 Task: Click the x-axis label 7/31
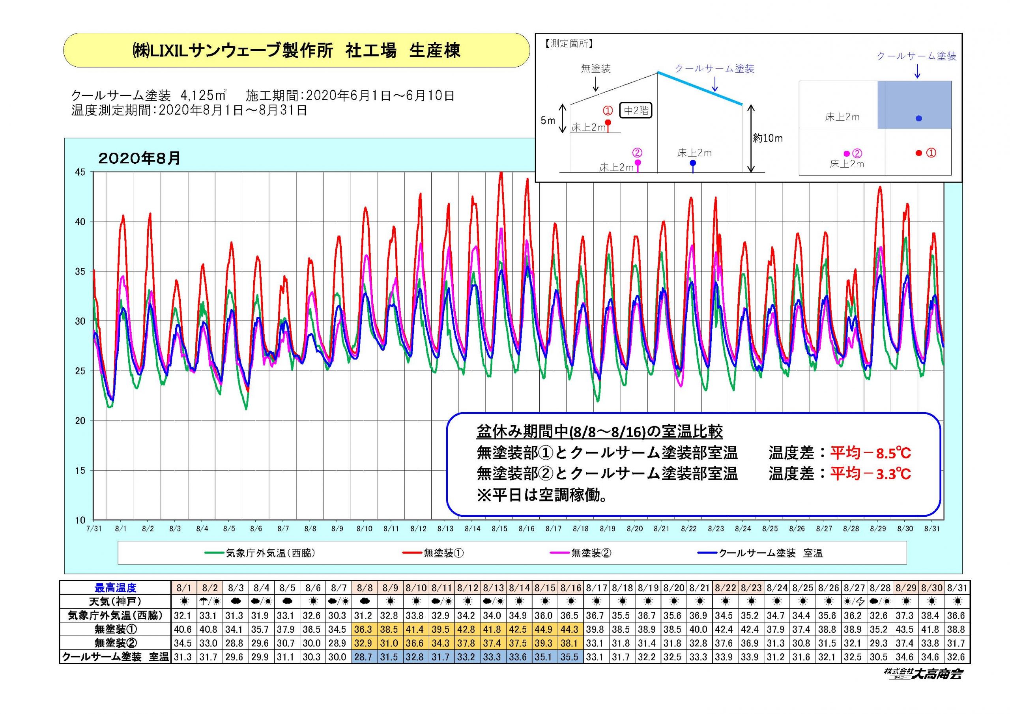(x=94, y=528)
